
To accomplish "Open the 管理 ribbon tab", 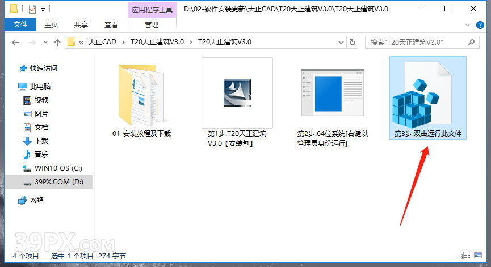I will (x=152, y=25).
